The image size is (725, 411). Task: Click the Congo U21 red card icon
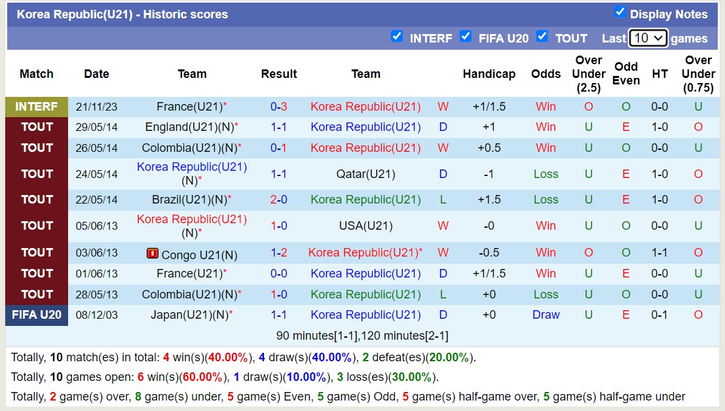coord(153,253)
